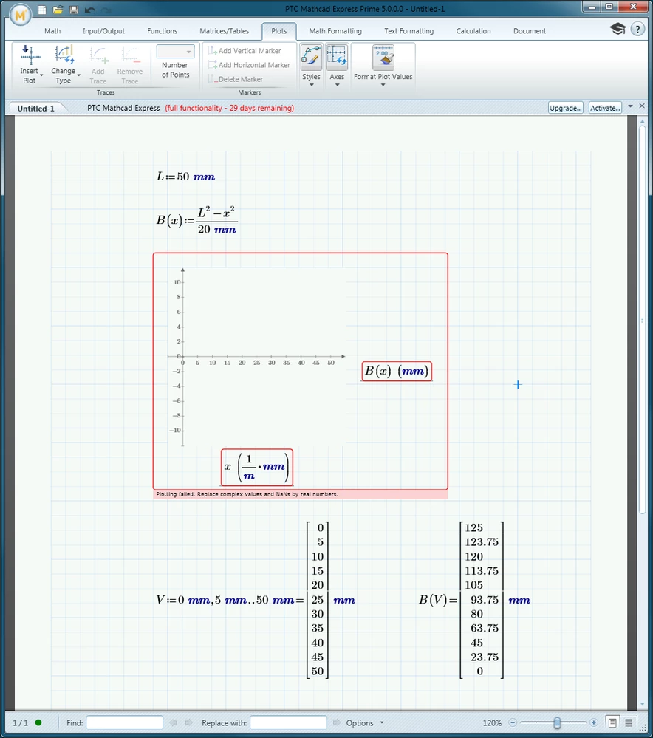
Task: Undo the last action
Action: pos(90,10)
